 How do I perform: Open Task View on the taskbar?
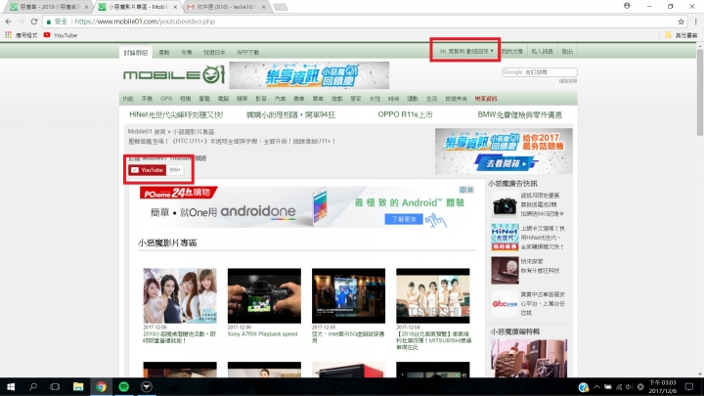click(x=55, y=387)
